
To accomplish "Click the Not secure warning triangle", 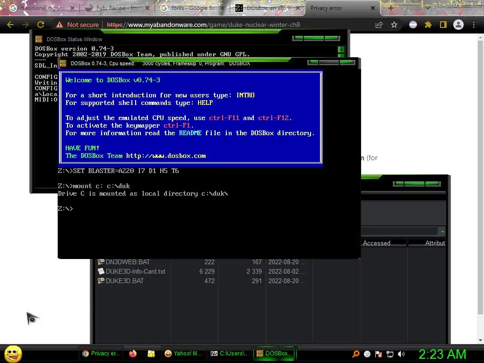I will point(60,25).
